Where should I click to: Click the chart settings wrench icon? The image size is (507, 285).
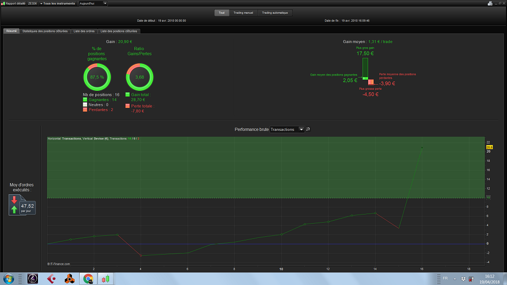coord(308,129)
